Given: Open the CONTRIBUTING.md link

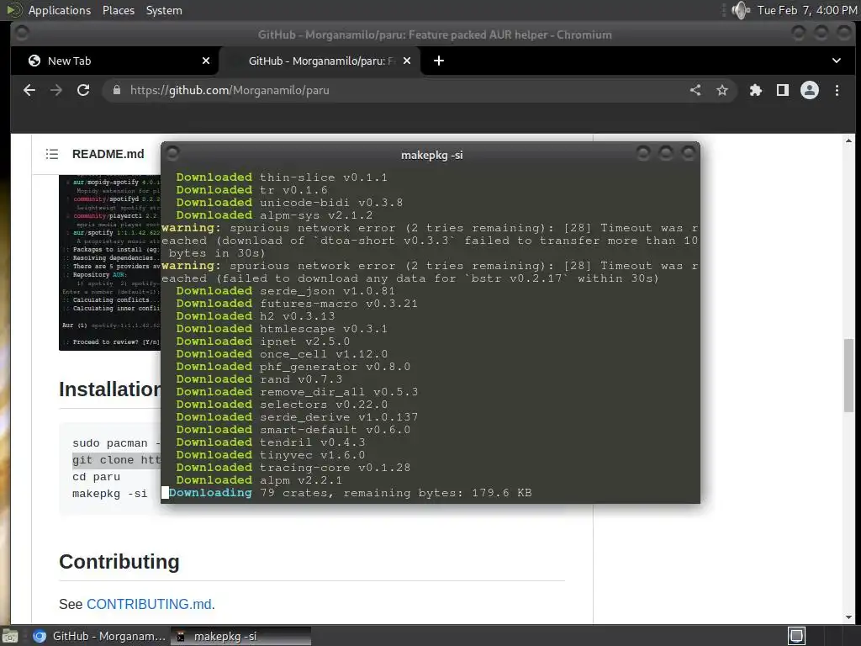Looking at the screenshot, I should point(150,604).
